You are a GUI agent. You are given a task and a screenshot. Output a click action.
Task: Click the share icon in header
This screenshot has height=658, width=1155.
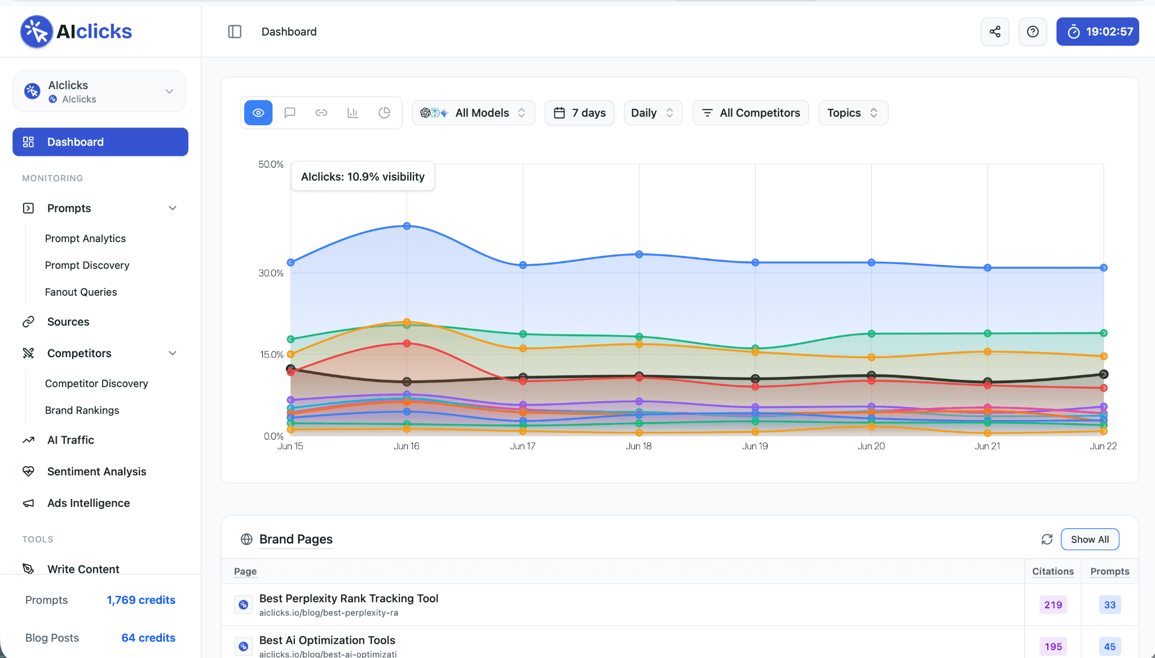pyautogui.click(x=995, y=32)
